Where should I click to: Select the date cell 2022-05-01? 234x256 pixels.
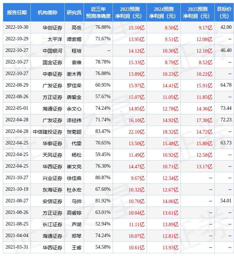(17, 108)
